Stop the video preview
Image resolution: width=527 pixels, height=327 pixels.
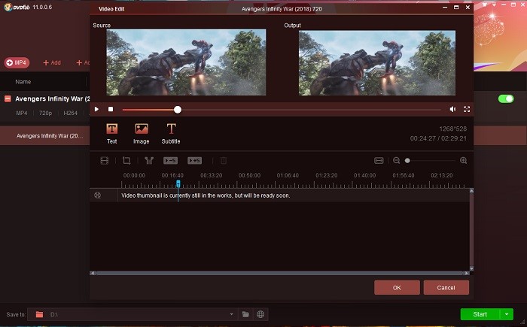[x=111, y=109]
